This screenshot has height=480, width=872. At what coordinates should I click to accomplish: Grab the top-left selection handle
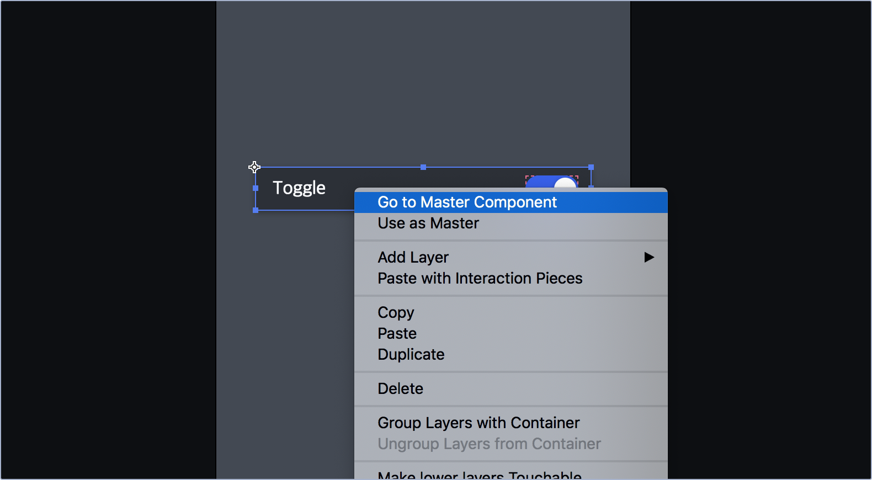(x=254, y=167)
